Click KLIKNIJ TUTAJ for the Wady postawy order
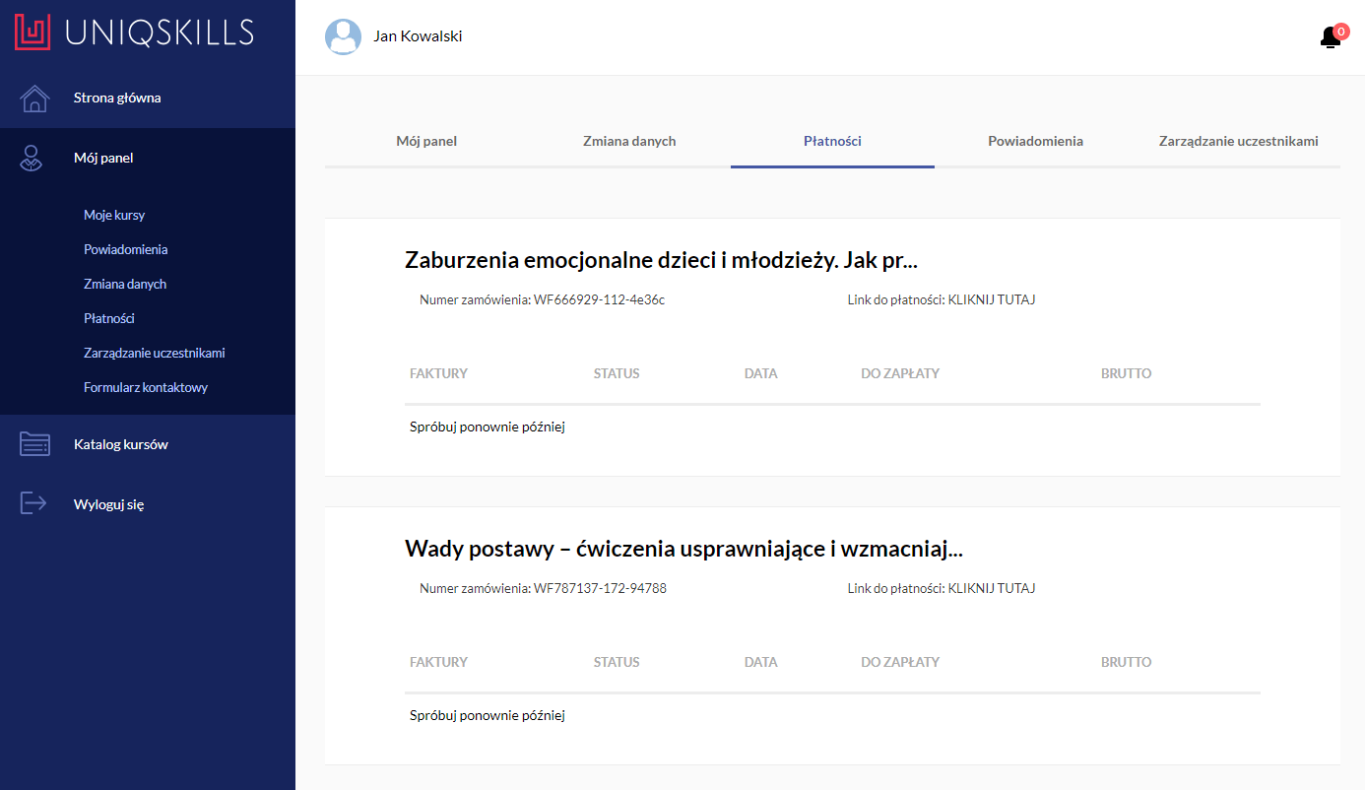 pos(991,588)
